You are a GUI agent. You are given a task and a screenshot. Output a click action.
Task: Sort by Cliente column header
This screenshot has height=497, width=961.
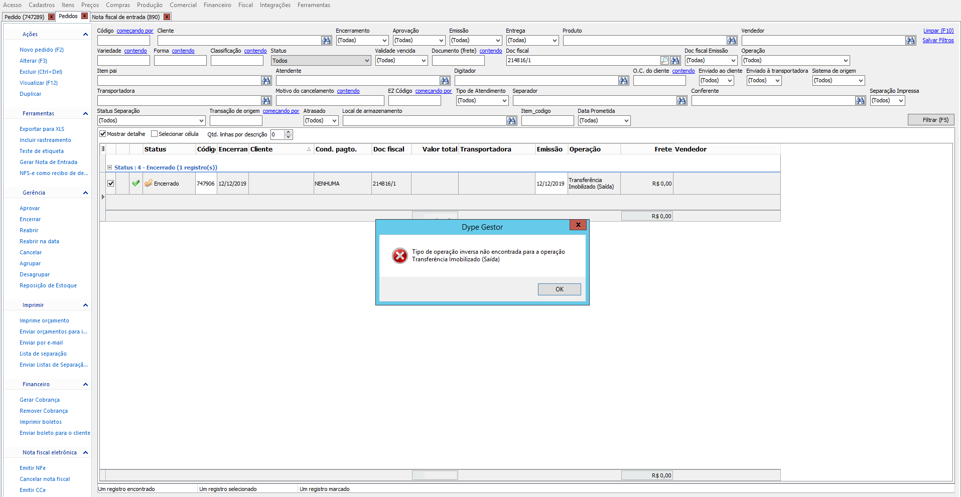coord(280,149)
